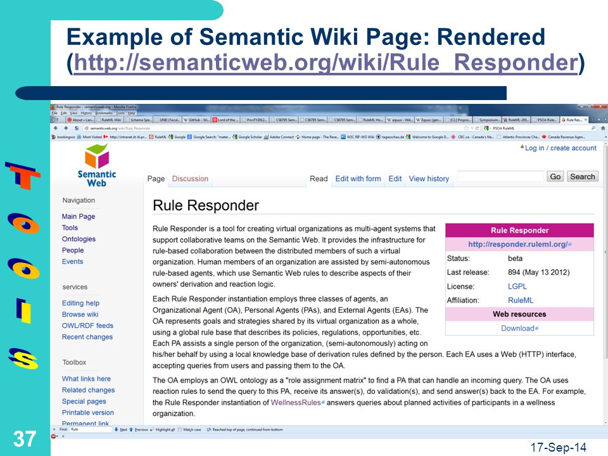
Task: Click the wiki Search button
Action: [x=583, y=177]
